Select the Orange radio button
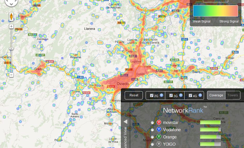The image size is (244, 148). [152, 137]
